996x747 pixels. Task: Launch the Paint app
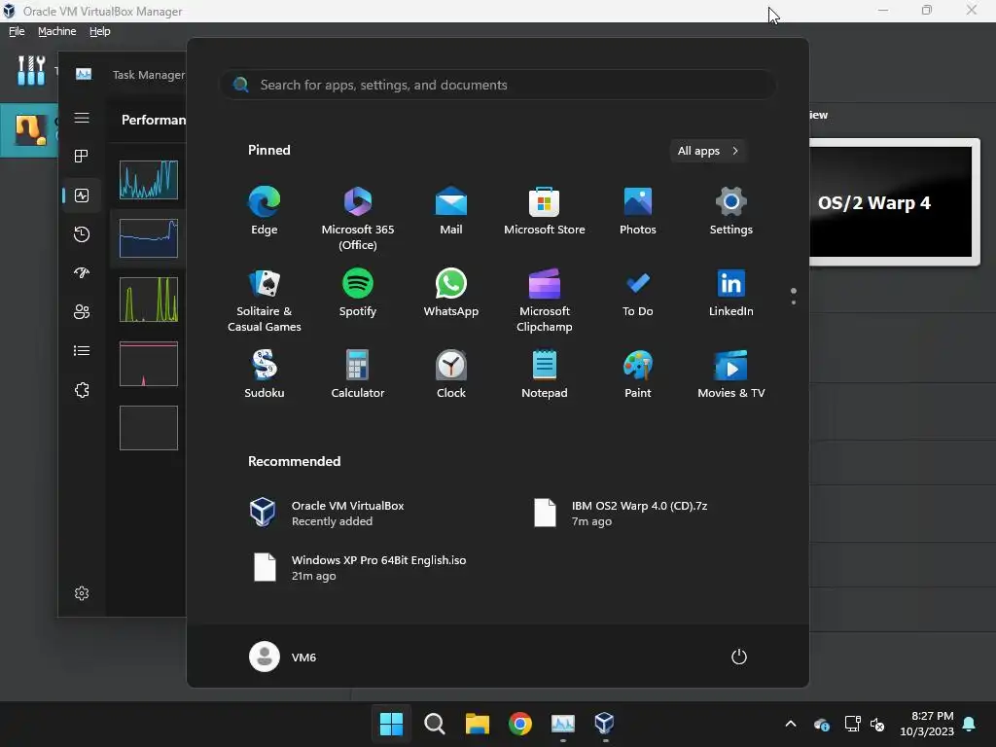638,374
